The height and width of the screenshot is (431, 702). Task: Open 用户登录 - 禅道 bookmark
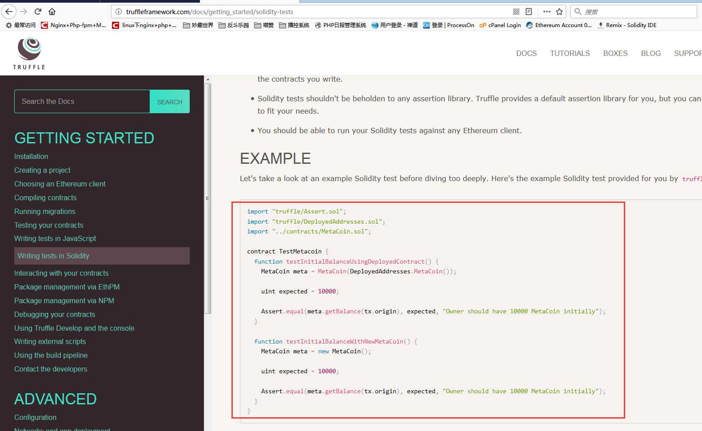pos(395,25)
